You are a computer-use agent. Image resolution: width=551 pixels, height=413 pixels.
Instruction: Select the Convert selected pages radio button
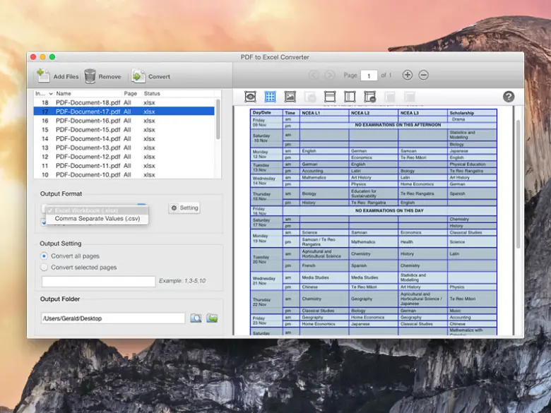coord(44,268)
